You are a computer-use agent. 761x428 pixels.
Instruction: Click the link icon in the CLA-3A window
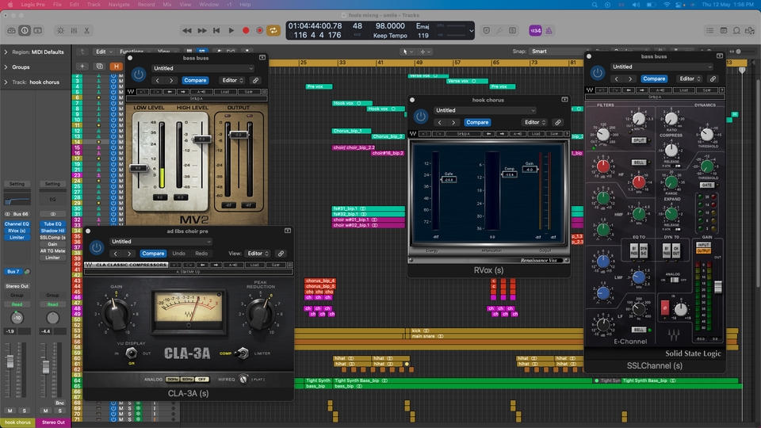click(281, 254)
